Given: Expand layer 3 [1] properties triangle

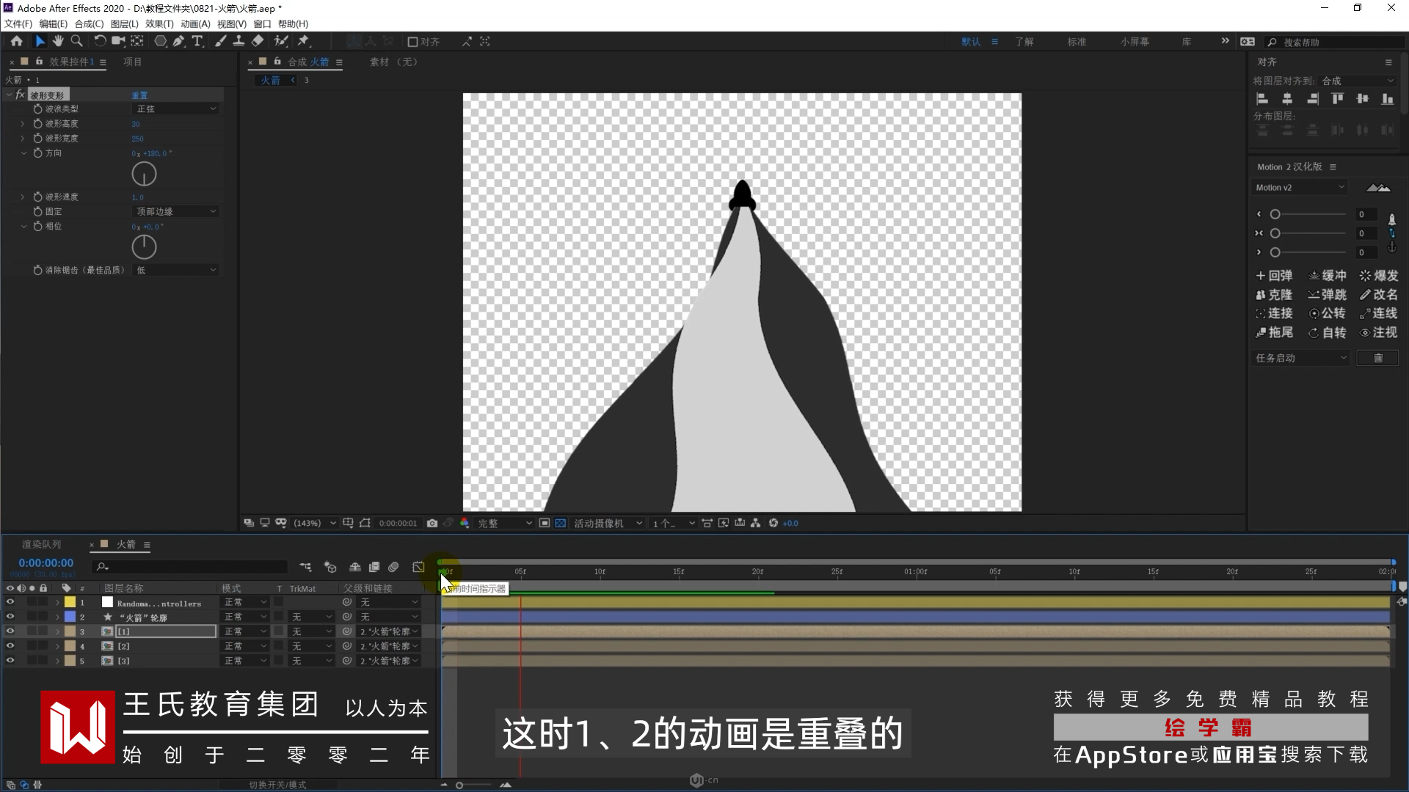Looking at the screenshot, I should pyautogui.click(x=57, y=631).
